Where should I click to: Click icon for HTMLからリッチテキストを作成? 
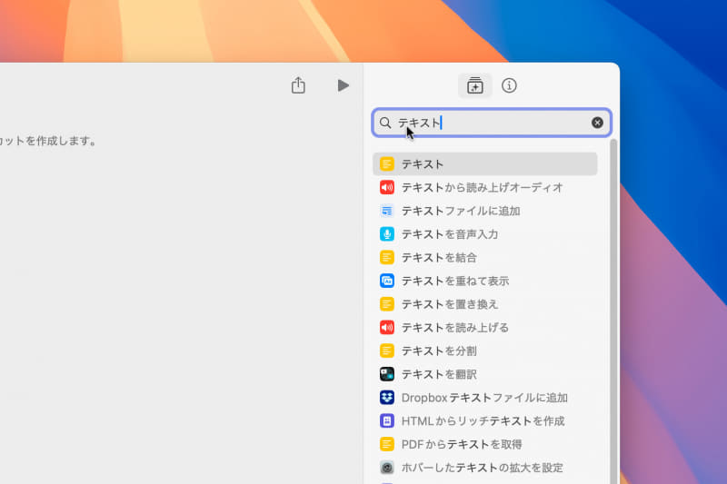point(387,420)
